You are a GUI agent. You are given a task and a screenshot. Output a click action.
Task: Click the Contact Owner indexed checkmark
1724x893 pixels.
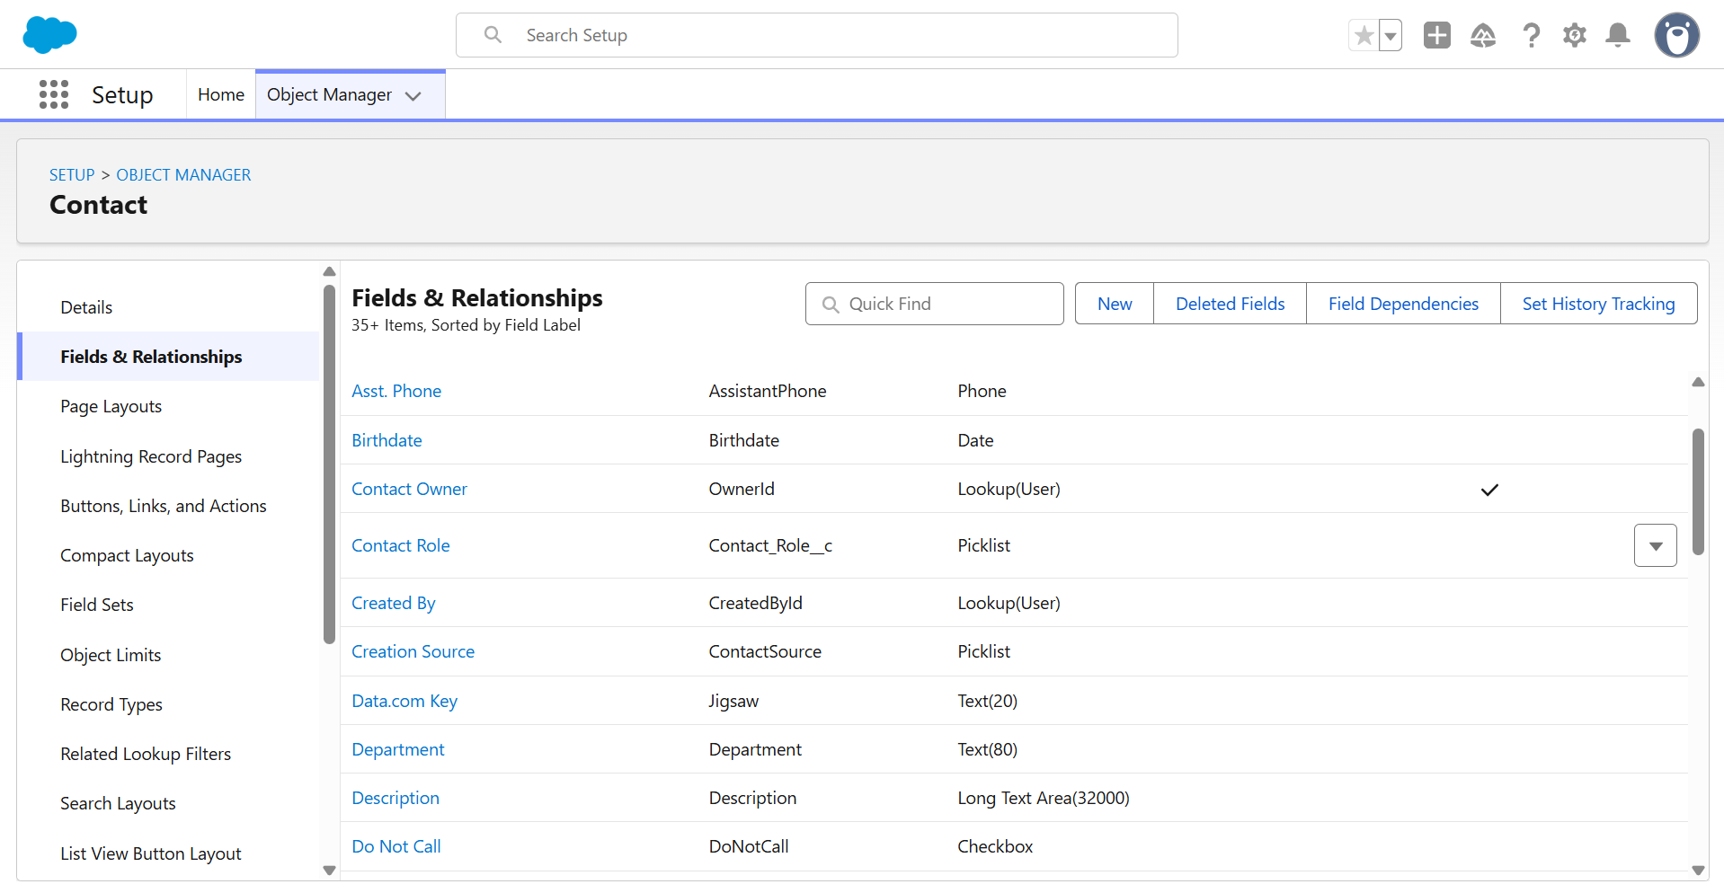(1489, 490)
